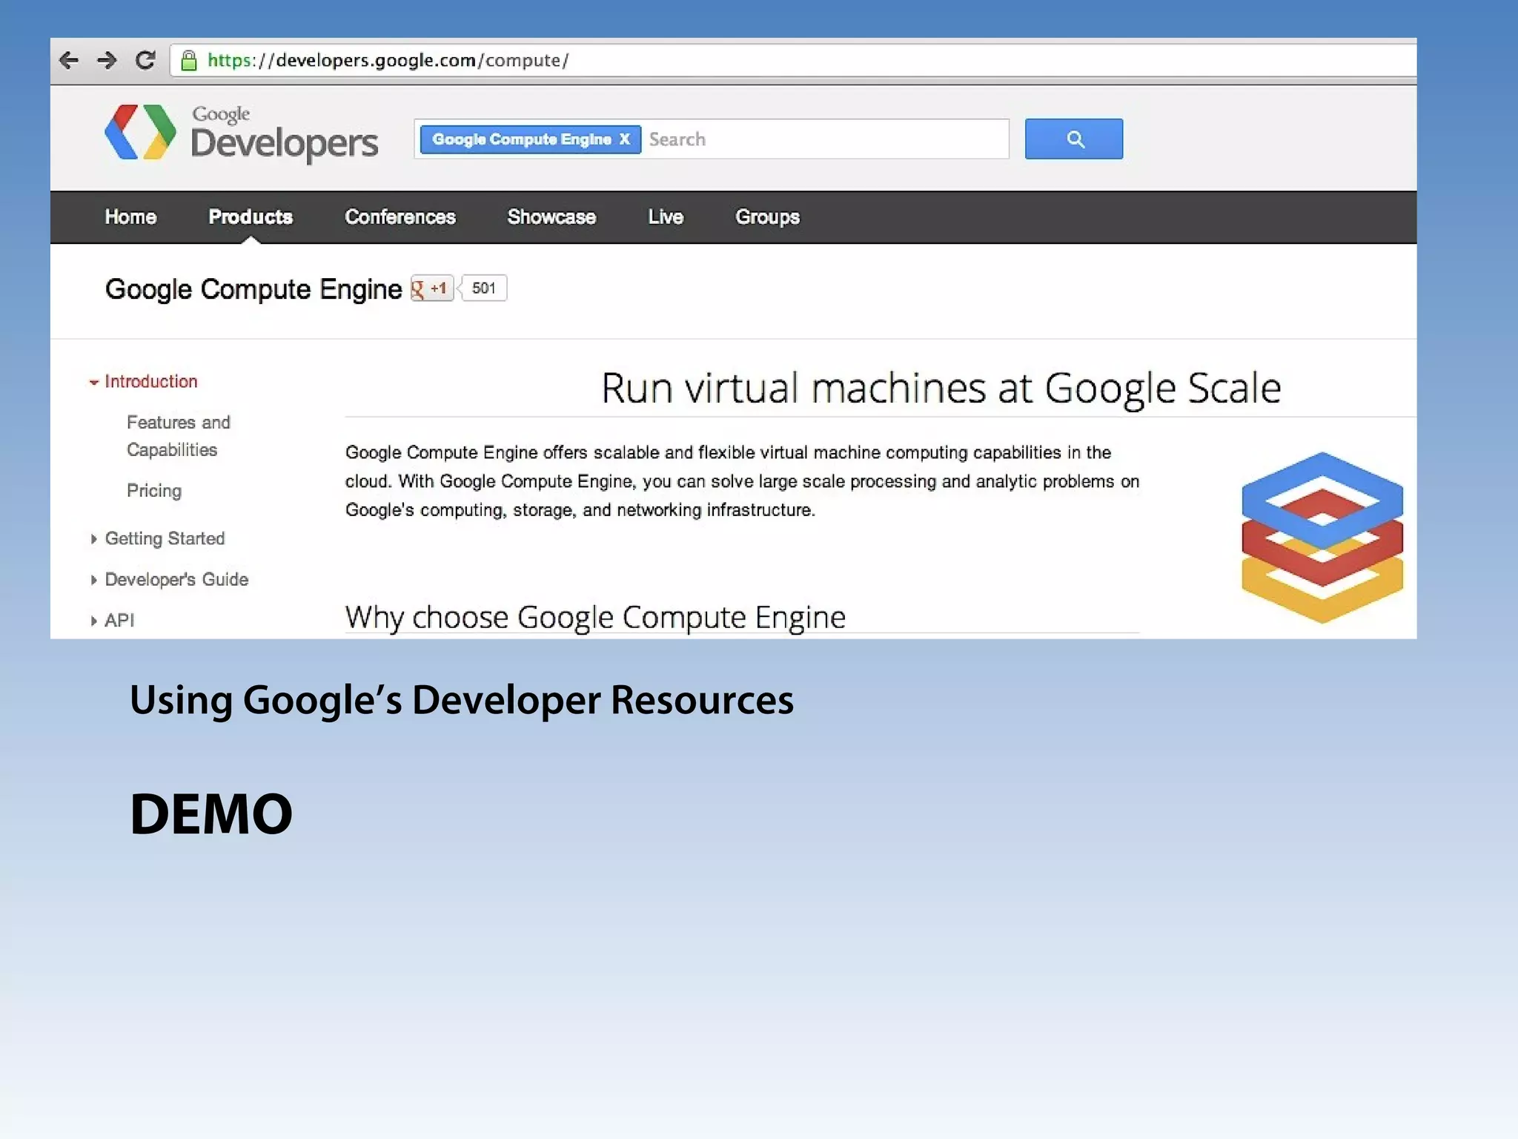Select the Developer's Guide sidebar item
Viewport: 1518px width, 1139px height.
(x=176, y=580)
